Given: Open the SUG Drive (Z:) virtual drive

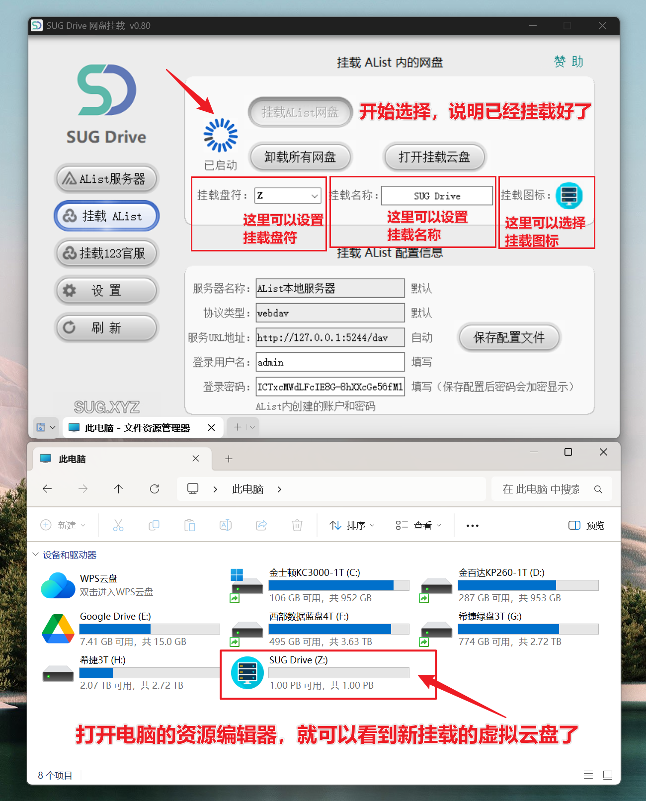Looking at the screenshot, I should 247,673.
